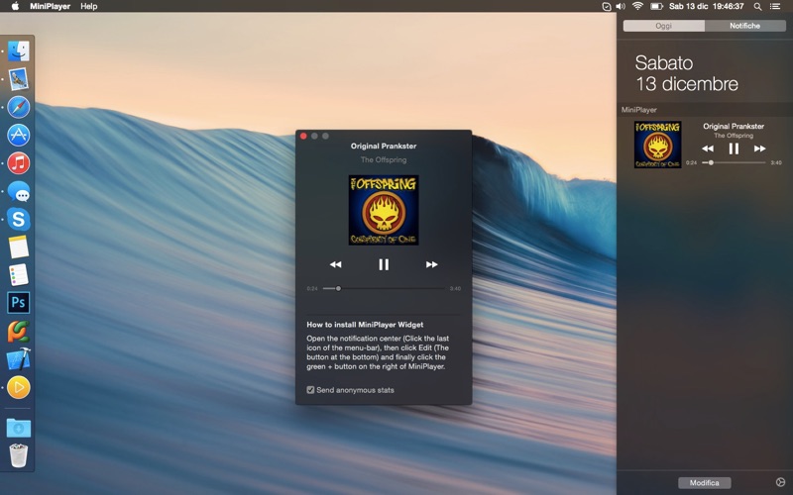793x495 pixels.
Task: Open iTunes from the Dock
Action: pos(19,163)
